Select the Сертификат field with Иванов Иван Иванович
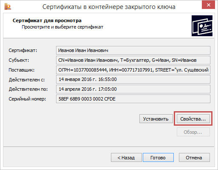 pos(133,50)
